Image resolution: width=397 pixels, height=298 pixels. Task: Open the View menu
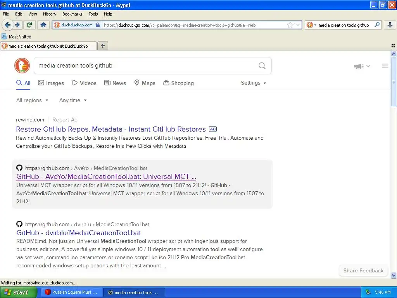33,14
